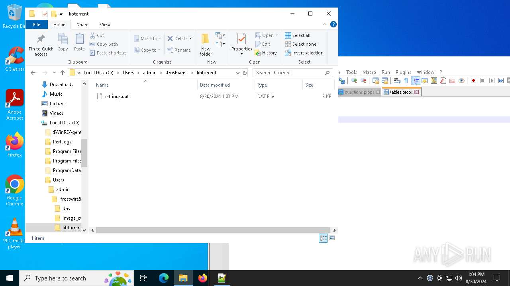Image resolution: width=510 pixels, height=286 pixels.
Task: Select Music in navigation pane
Action: tap(56, 94)
